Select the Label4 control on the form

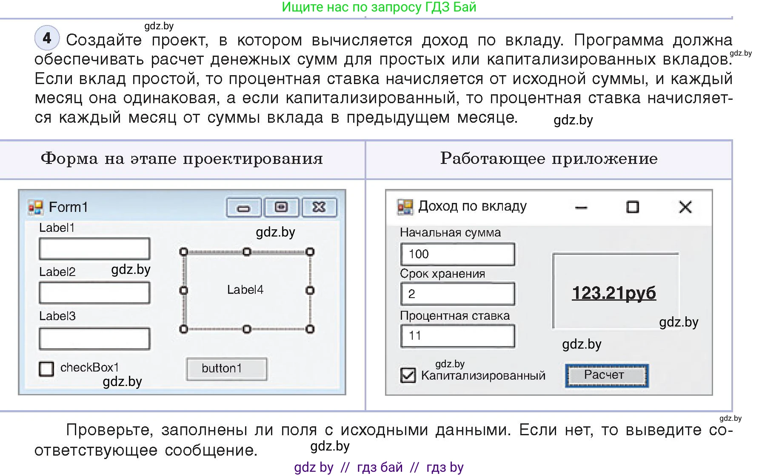click(246, 290)
